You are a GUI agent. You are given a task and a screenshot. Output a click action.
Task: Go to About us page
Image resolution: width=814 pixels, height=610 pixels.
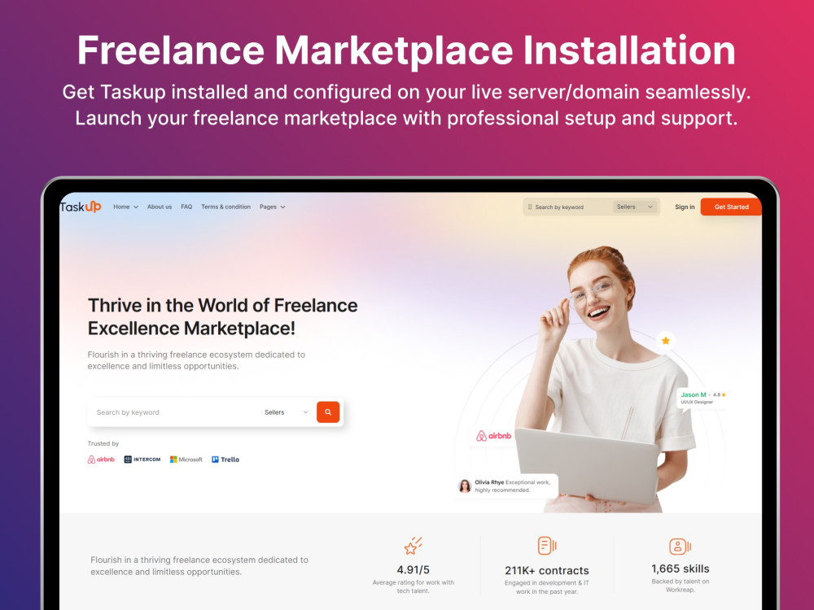click(160, 207)
